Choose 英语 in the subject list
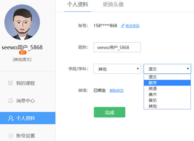 (167, 89)
